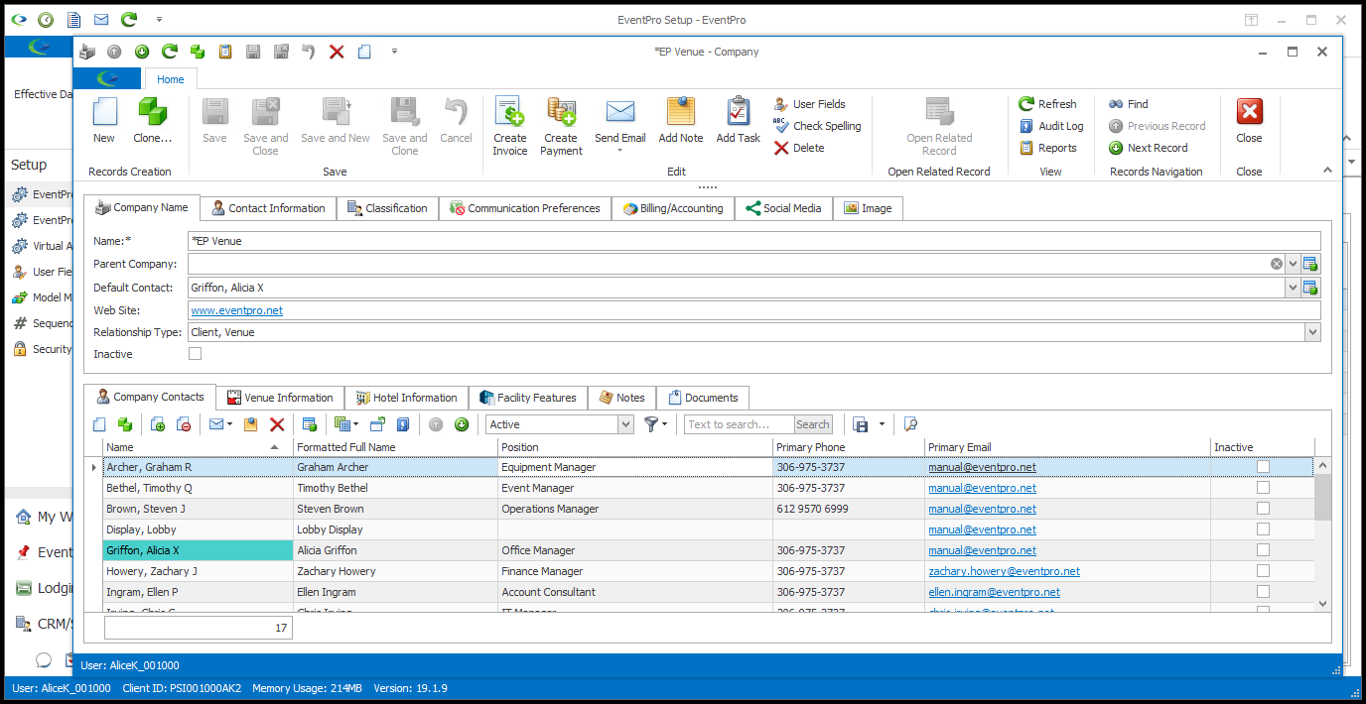Check Inactive for Brown, Steven J
Screen dimensions: 1366x704
click(x=1263, y=509)
